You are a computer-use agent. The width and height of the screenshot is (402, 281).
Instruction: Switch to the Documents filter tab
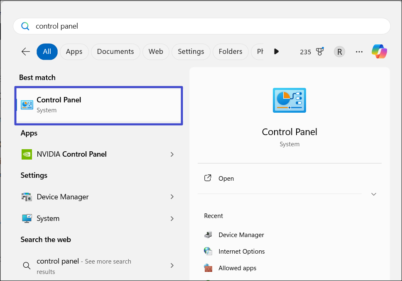(115, 51)
